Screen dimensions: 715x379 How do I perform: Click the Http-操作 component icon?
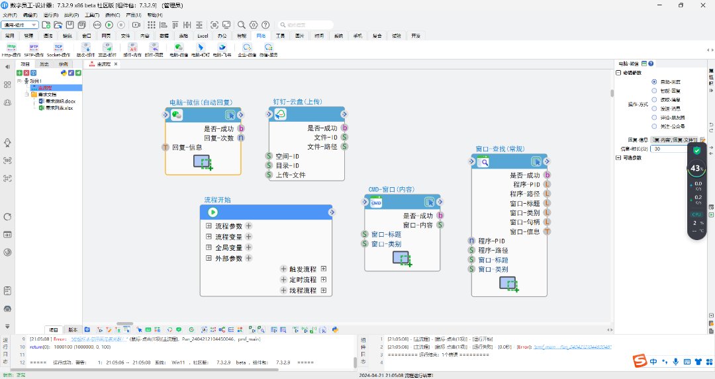tap(11, 48)
